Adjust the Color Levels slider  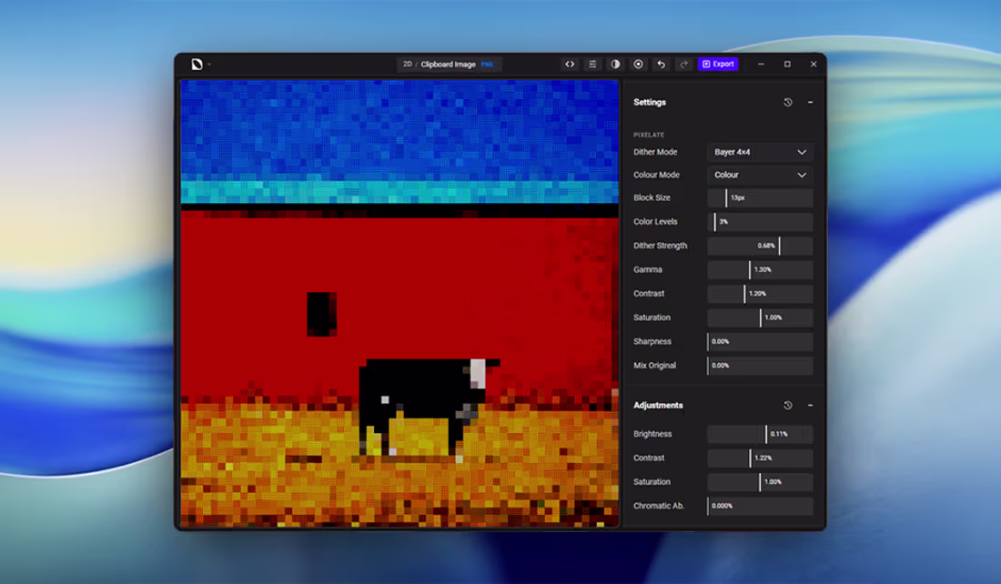click(761, 221)
